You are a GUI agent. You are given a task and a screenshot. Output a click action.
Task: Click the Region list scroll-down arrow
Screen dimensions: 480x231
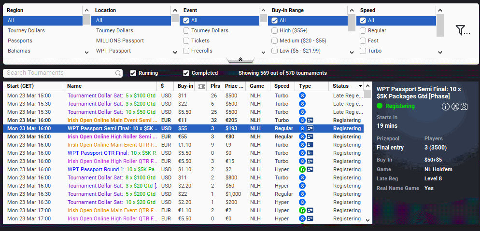(x=86, y=52)
